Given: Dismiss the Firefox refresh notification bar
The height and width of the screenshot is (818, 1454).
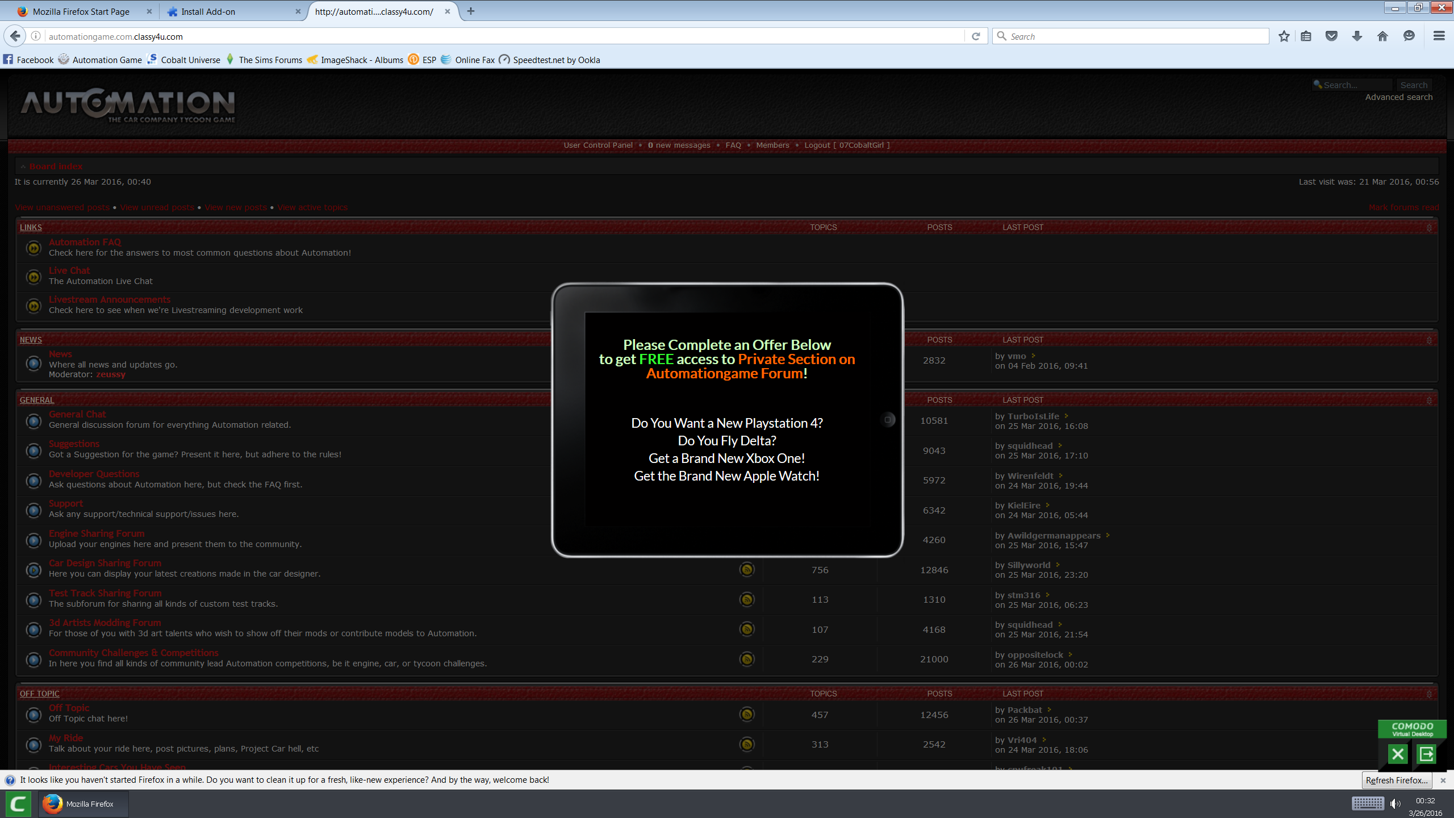Looking at the screenshot, I should (x=1443, y=781).
